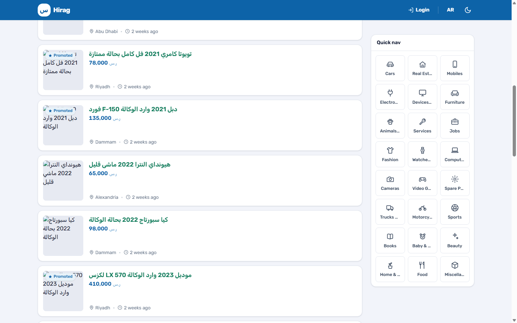Viewport: 517px width, 323px height.
Task: Select the Books category tile
Action: tap(390, 240)
